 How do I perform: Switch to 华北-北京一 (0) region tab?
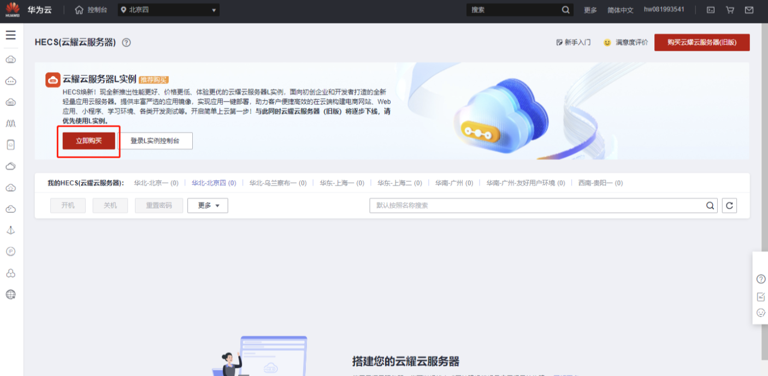pos(156,183)
